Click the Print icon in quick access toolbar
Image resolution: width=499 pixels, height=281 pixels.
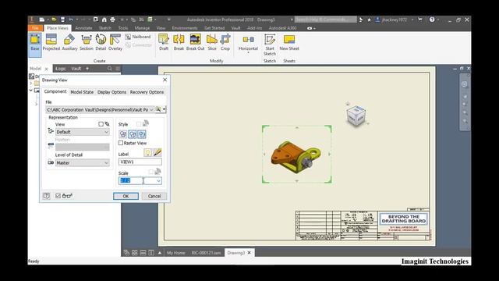112,20
